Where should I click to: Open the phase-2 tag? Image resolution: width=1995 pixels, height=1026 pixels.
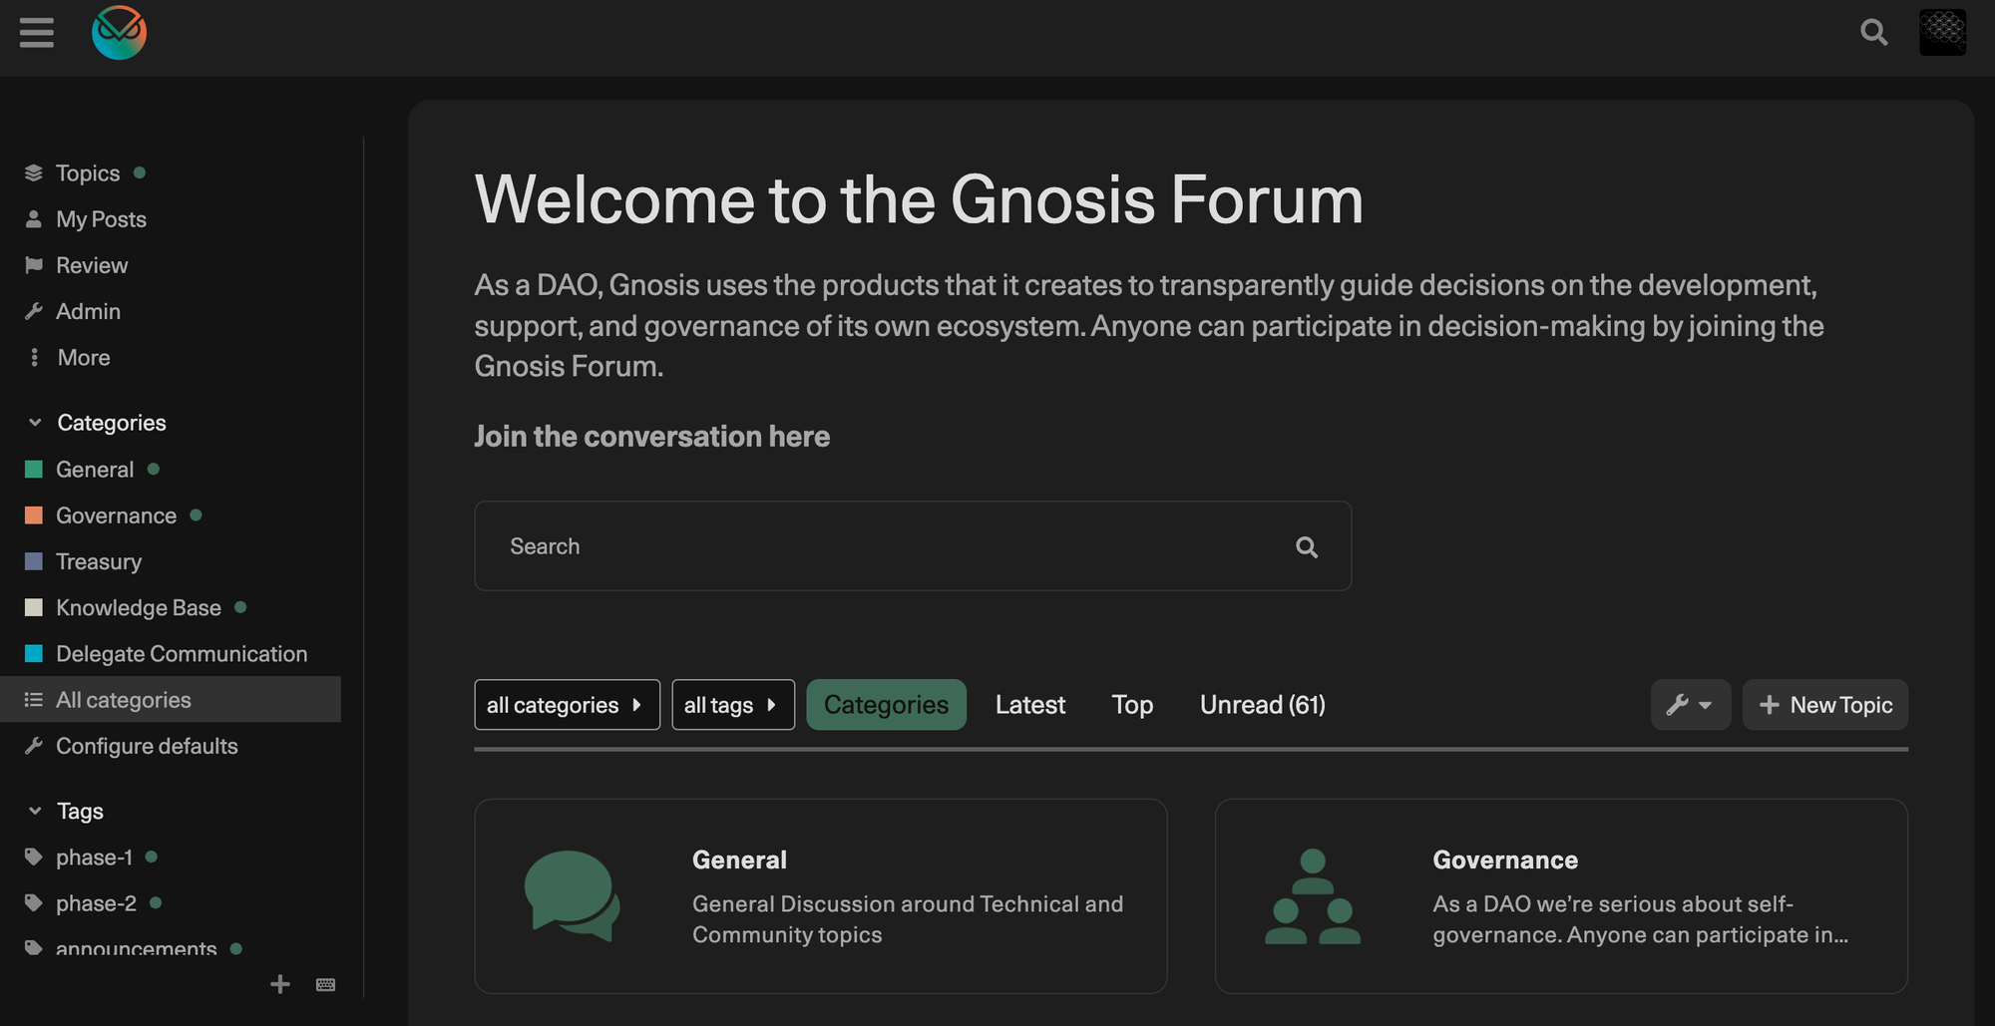click(x=96, y=903)
